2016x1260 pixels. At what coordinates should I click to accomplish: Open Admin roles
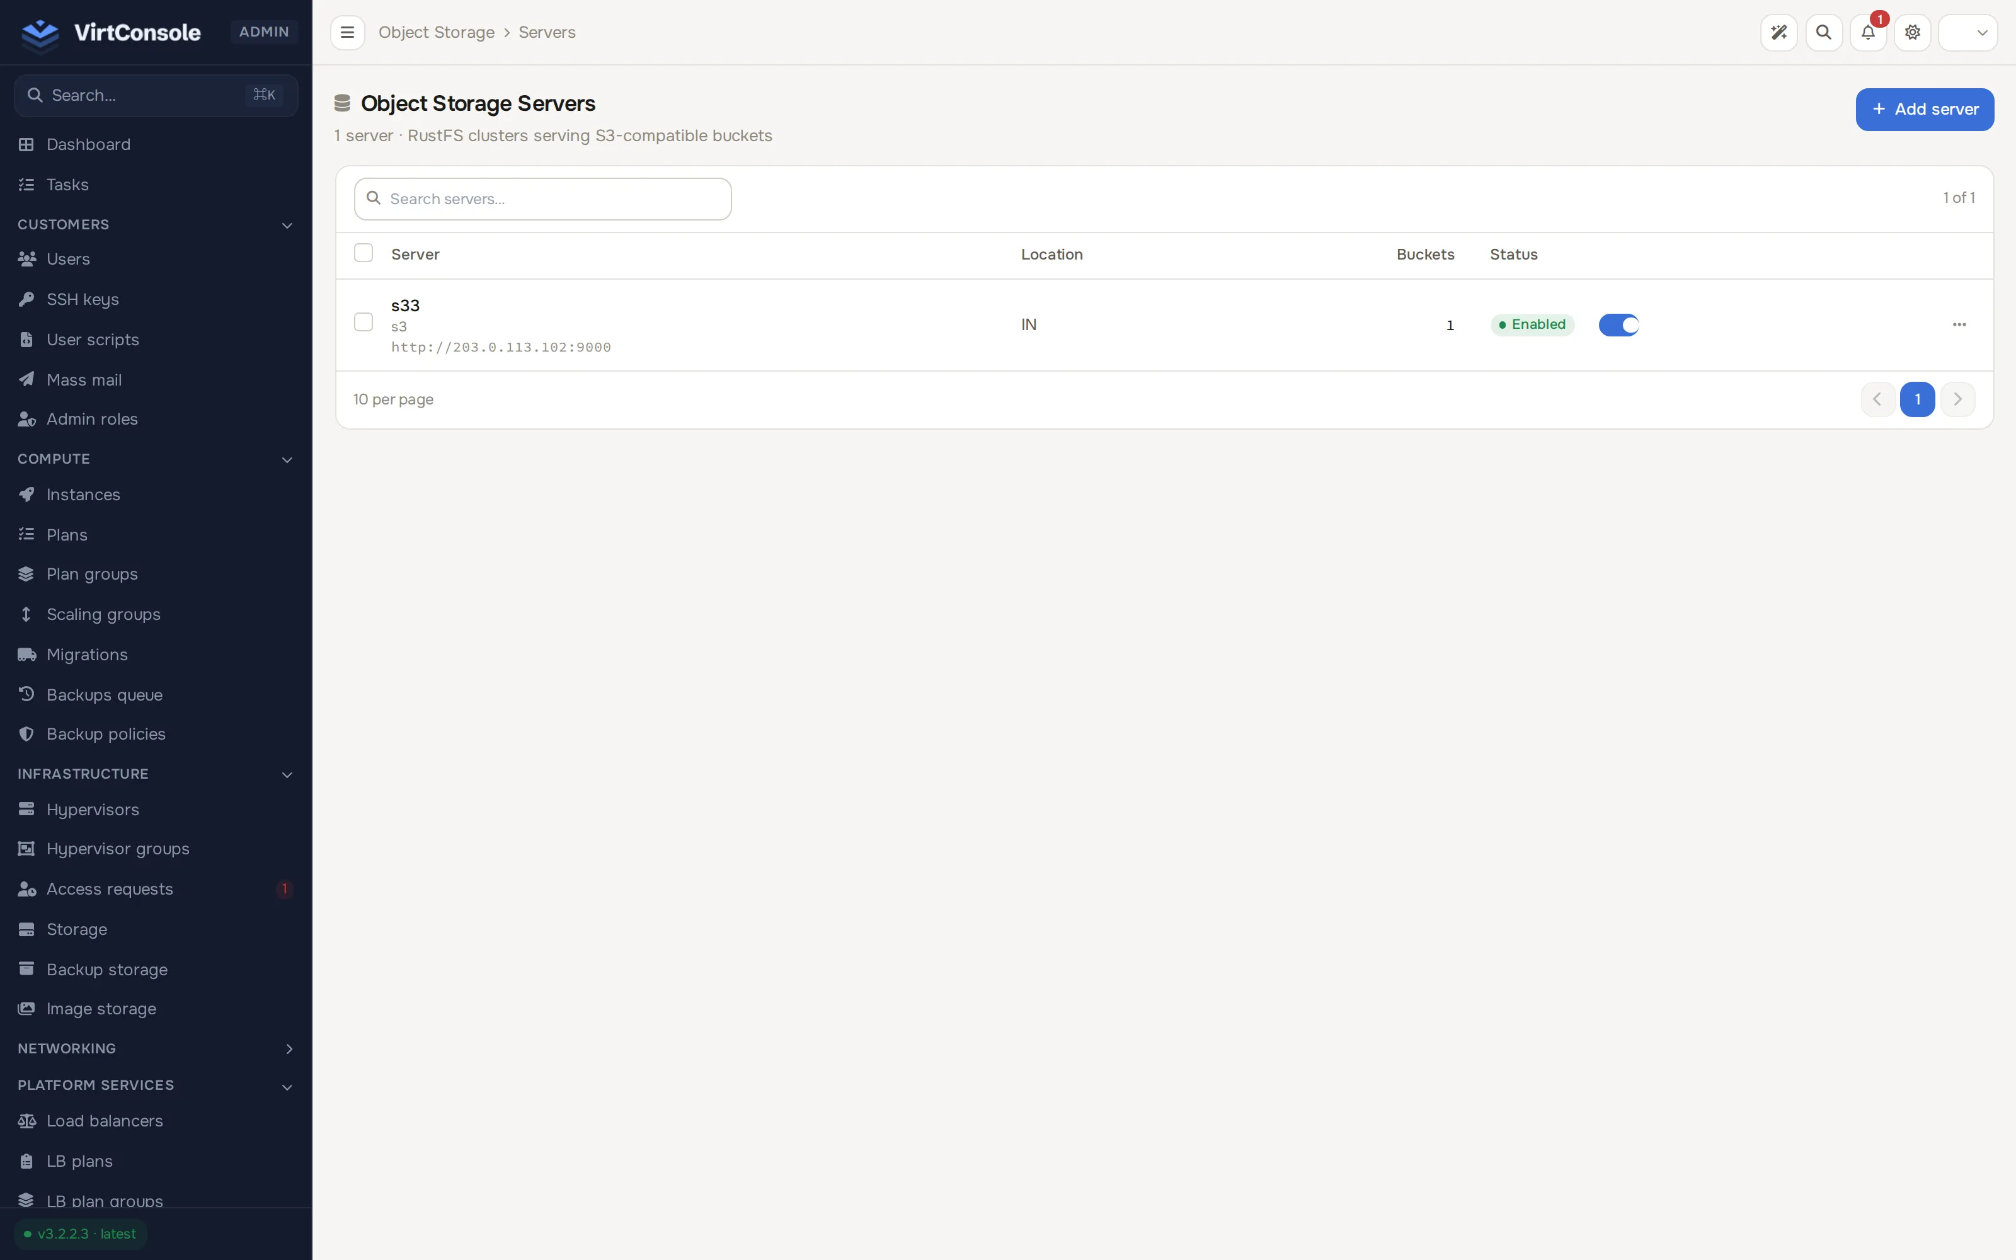pyautogui.click(x=156, y=419)
